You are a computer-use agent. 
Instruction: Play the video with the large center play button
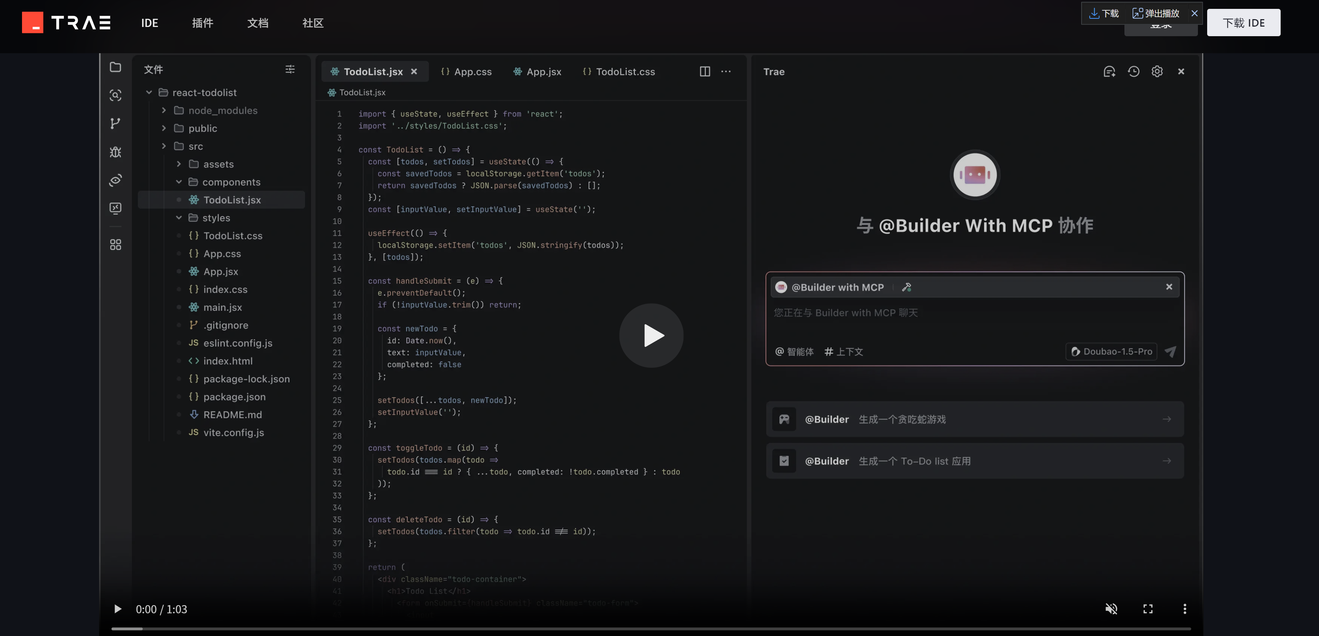tap(651, 336)
